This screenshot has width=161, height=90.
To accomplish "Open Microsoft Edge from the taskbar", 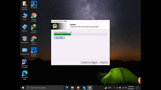I will pos(67,88).
